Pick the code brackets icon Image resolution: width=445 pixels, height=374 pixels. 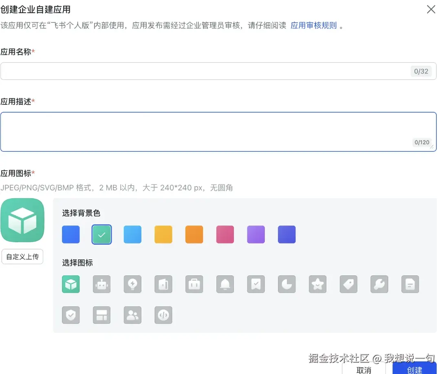pos(163,315)
